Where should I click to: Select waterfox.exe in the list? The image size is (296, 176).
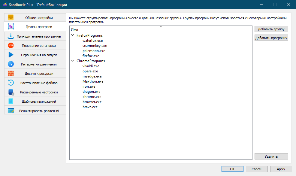93,41
